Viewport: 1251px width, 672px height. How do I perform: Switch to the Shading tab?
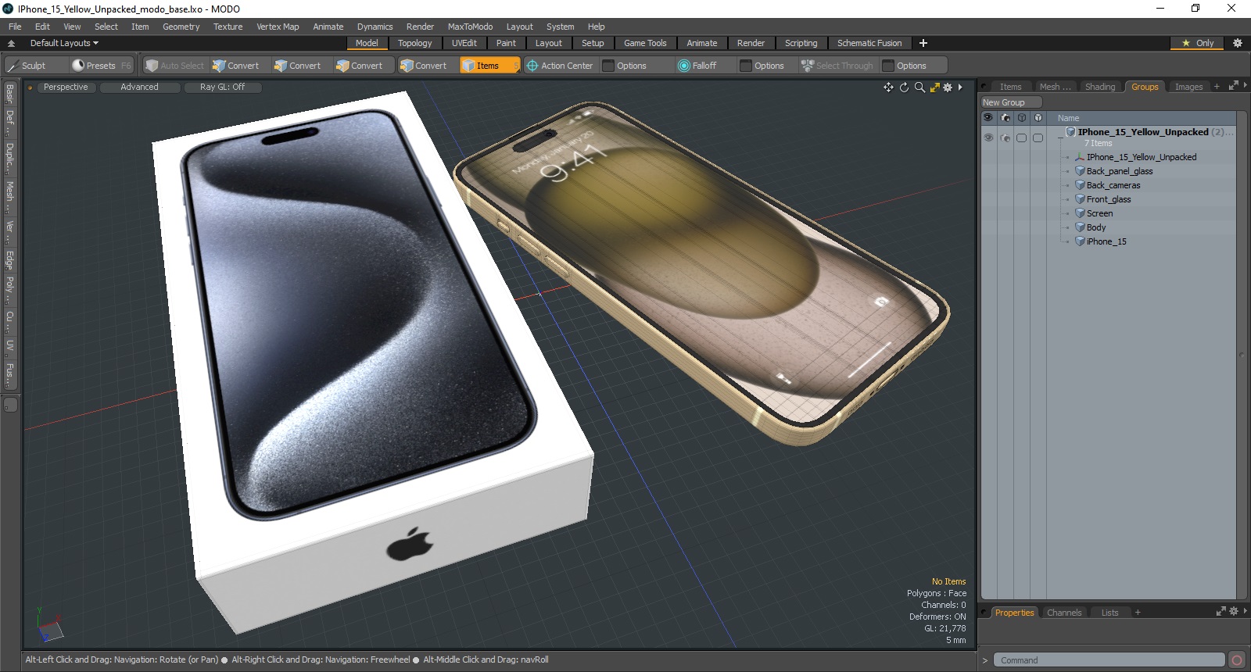(1099, 87)
